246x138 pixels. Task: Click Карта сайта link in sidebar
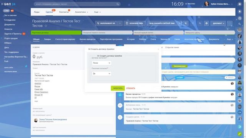tap(9, 67)
